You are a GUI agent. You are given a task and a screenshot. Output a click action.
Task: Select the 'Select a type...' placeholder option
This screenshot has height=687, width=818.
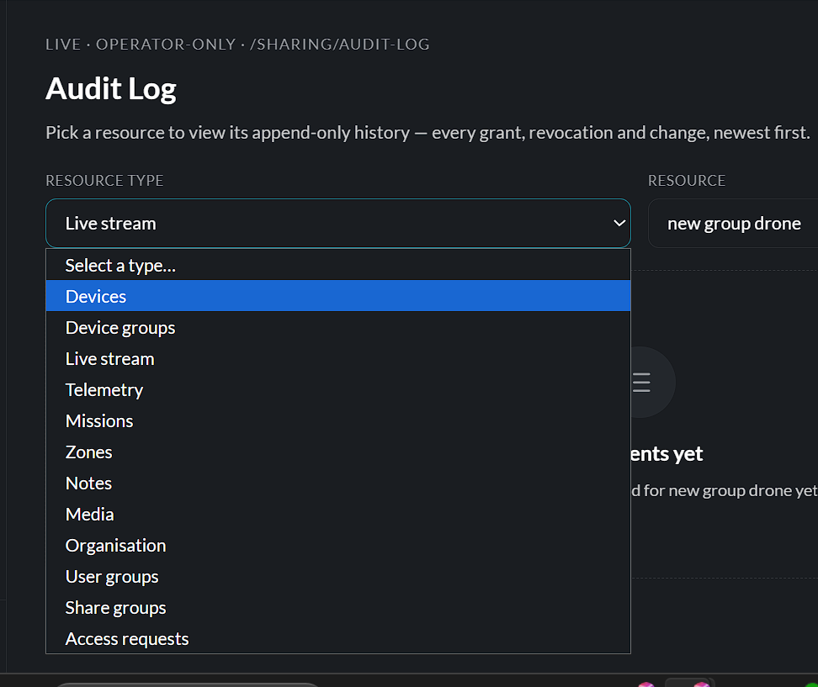[338, 266]
